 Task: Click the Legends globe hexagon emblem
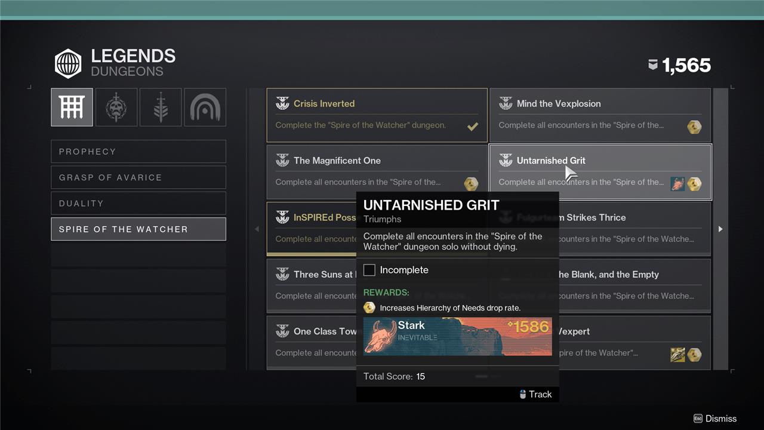point(68,64)
